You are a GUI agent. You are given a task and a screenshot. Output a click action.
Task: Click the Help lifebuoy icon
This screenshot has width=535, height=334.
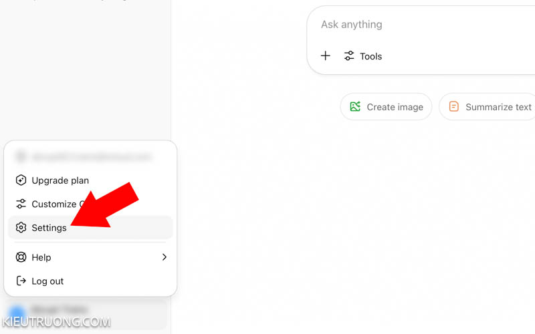coord(21,257)
